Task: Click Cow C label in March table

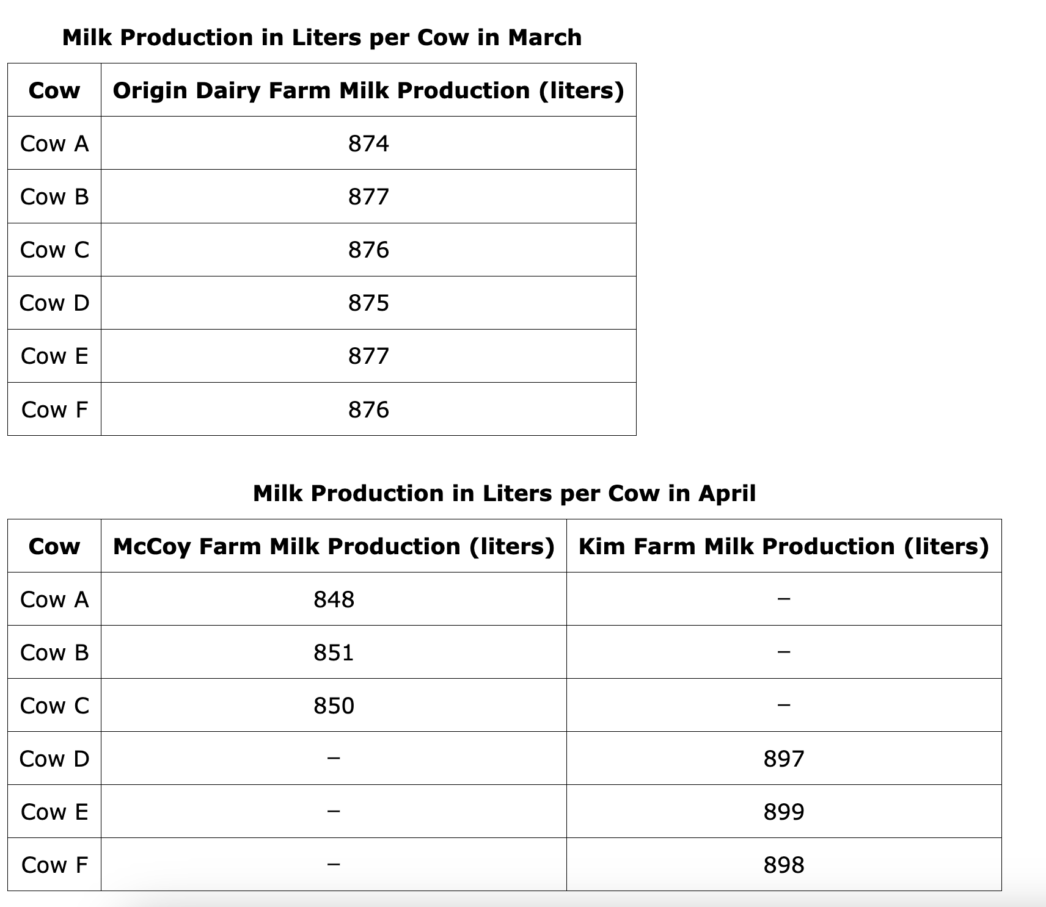Action: click(54, 250)
